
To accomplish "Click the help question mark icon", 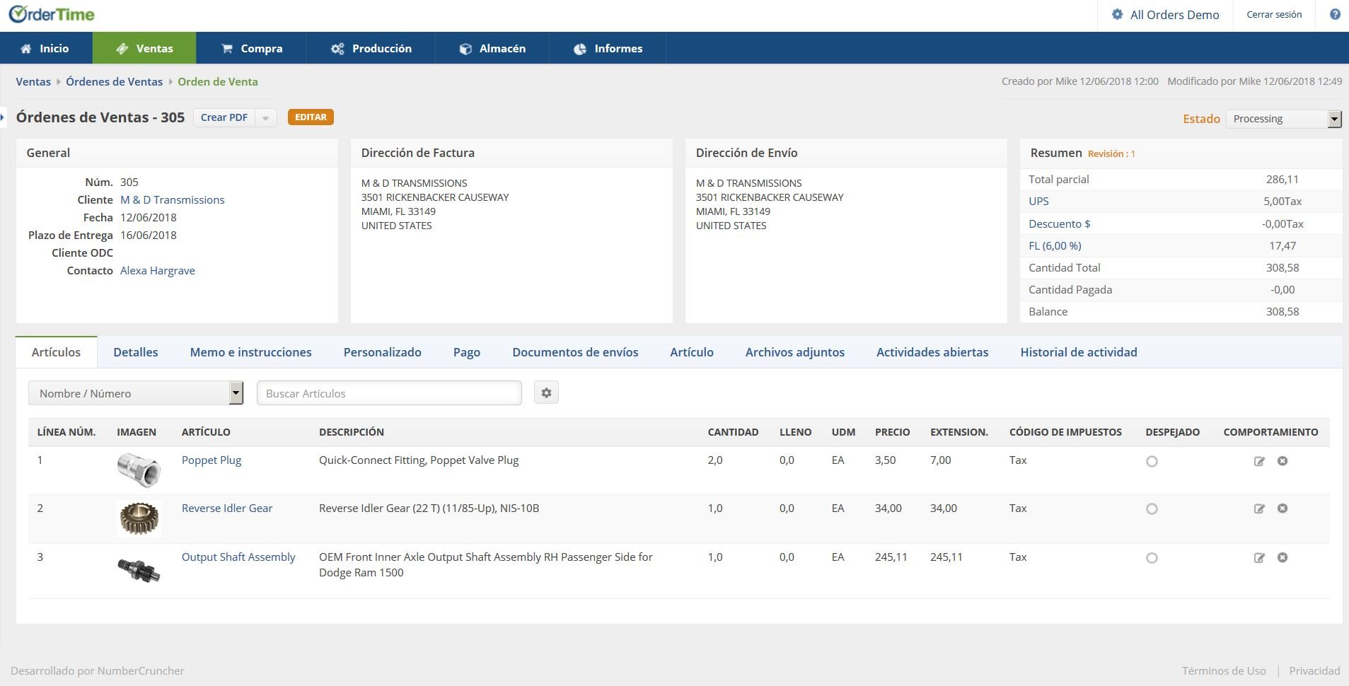I will point(1335,14).
